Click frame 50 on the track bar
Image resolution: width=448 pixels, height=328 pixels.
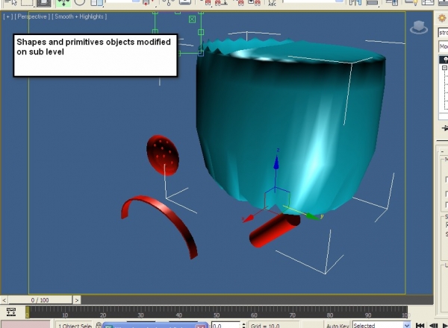[217, 313]
